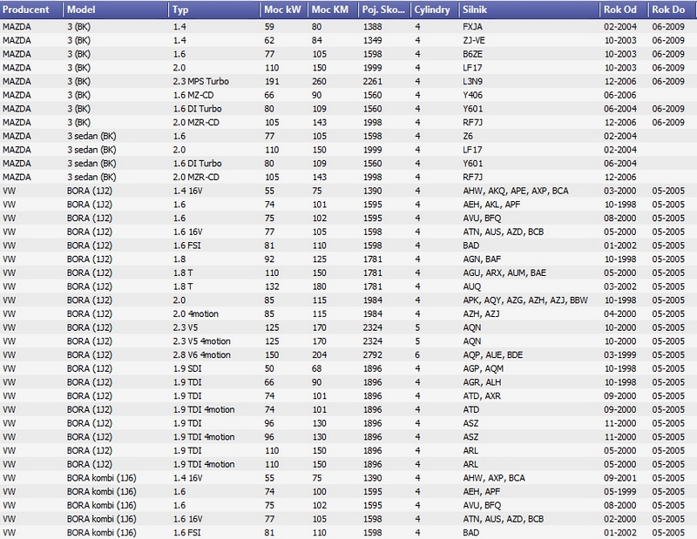The height and width of the screenshot is (539, 697).
Task: Select engine cell ATD, AXR
Action: coord(482,396)
